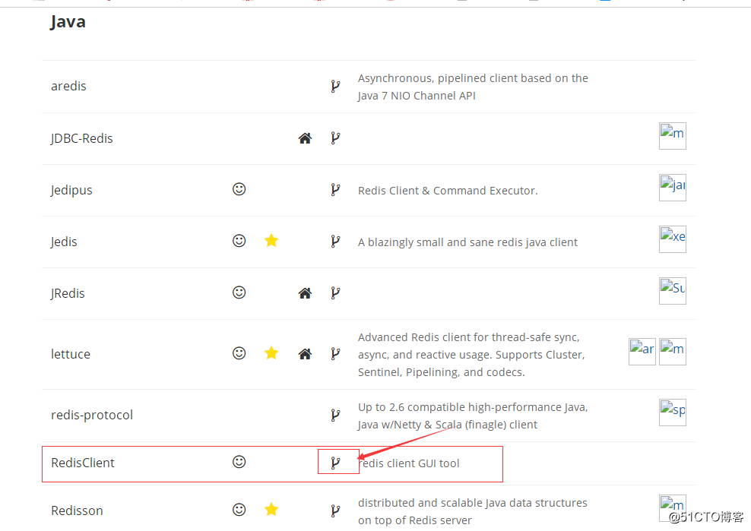
Task: Open the aredis repository fork icon
Action: tap(335, 86)
